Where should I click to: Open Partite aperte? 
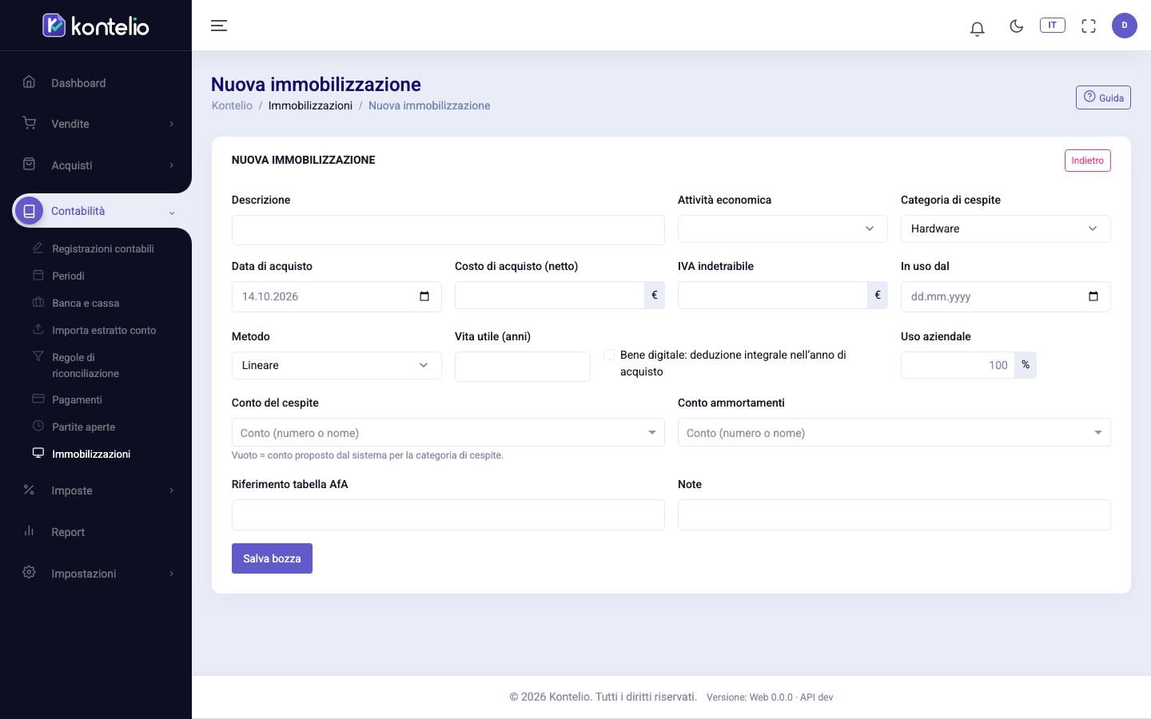pyautogui.click(x=83, y=427)
